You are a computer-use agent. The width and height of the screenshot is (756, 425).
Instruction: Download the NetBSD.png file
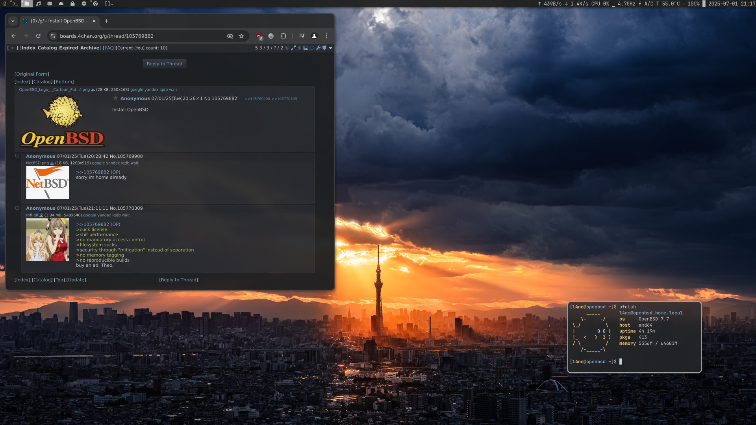[52, 163]
